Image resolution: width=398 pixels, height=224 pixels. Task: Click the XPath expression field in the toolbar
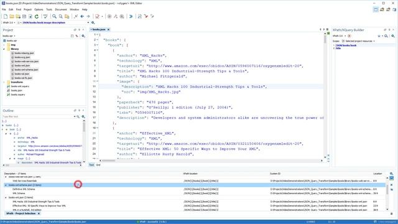[x=54, y=22]
